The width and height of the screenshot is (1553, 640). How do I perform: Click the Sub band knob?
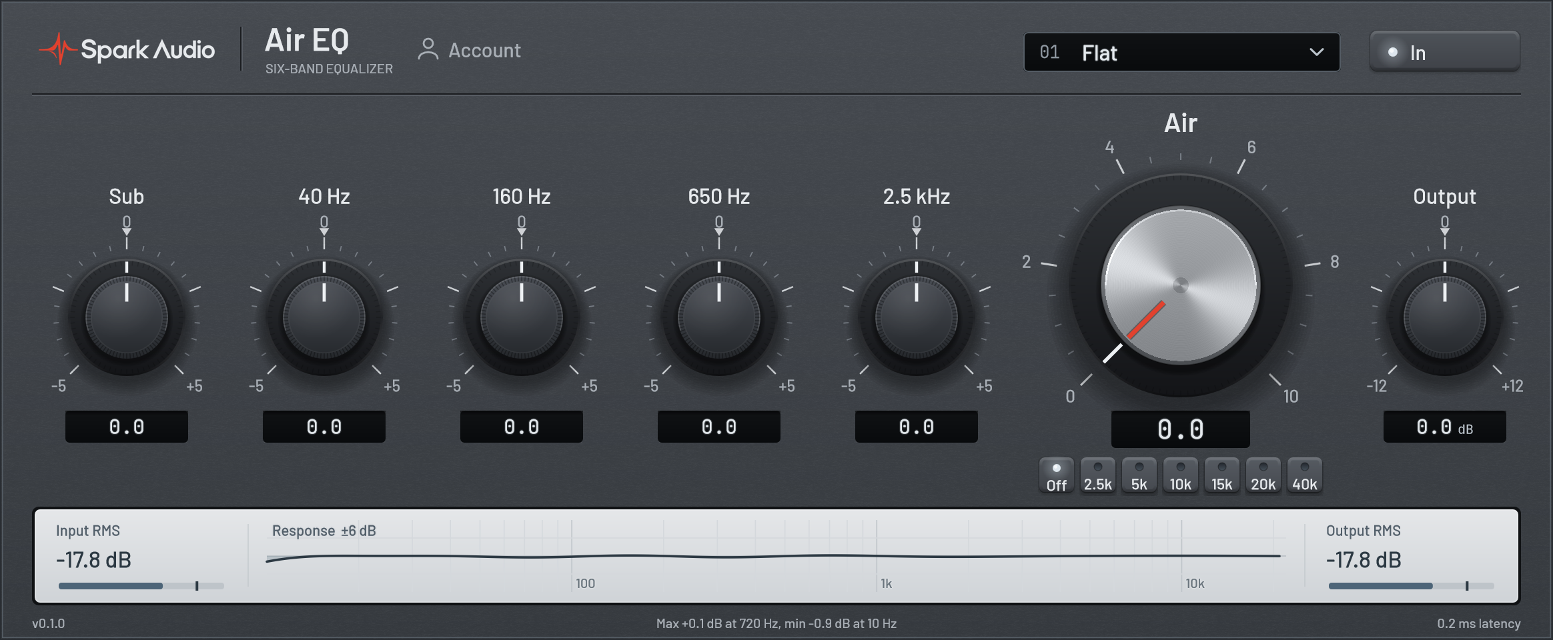tap(127, 317)
